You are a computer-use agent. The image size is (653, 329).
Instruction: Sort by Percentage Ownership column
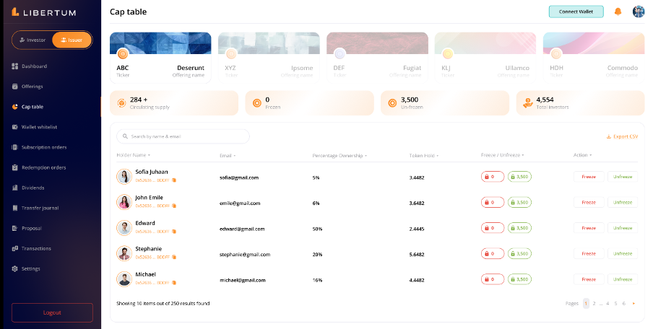[340, 155]
